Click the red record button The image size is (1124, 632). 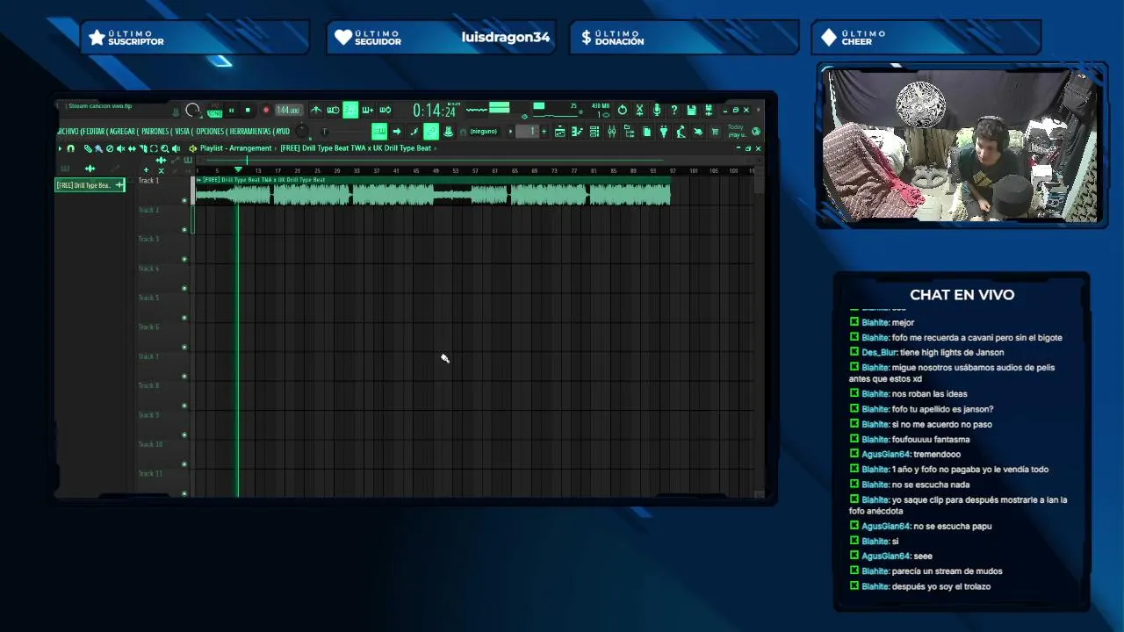point(266,110)
